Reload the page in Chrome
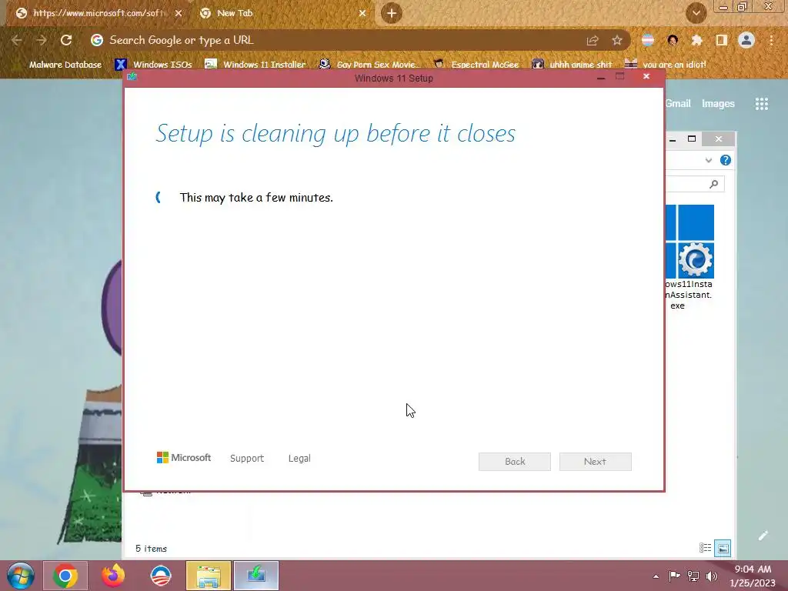The image size is (788, 591). (x=66, y=40)
